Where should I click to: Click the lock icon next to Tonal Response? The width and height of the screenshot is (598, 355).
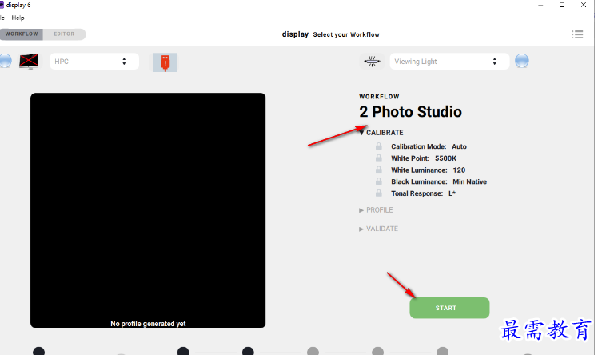(378, 193)
